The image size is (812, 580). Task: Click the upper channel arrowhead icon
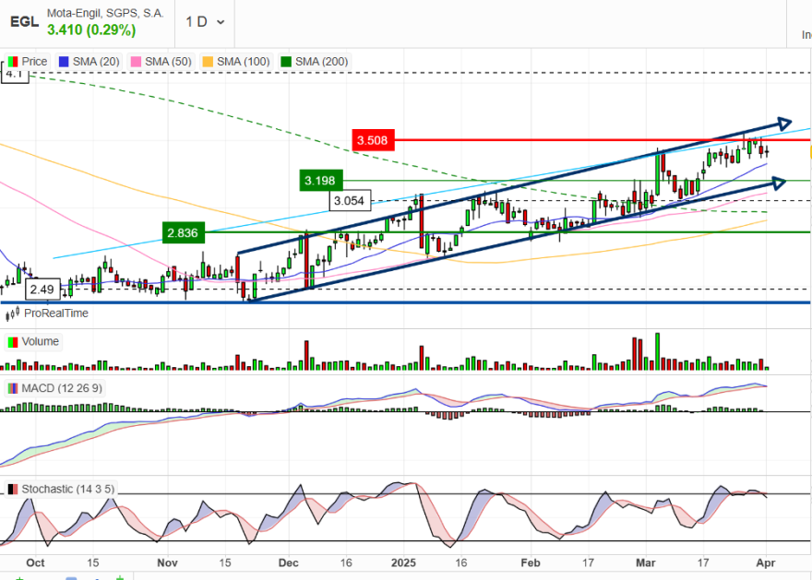click(784, 124)
